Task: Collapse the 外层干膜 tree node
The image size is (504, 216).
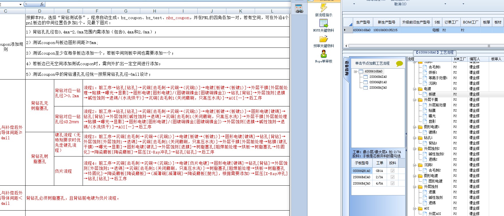Action: [415, 100]
